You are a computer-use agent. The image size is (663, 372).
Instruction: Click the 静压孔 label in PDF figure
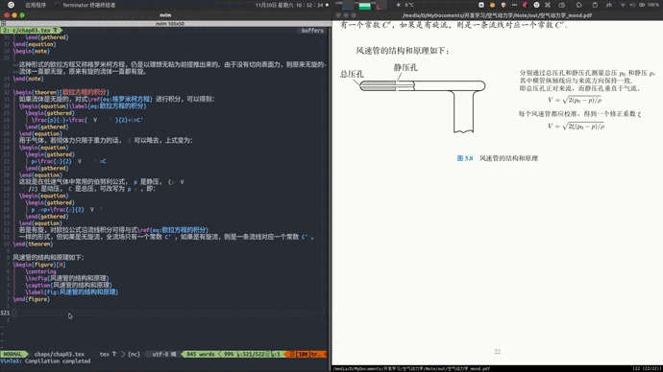point(405,67)
